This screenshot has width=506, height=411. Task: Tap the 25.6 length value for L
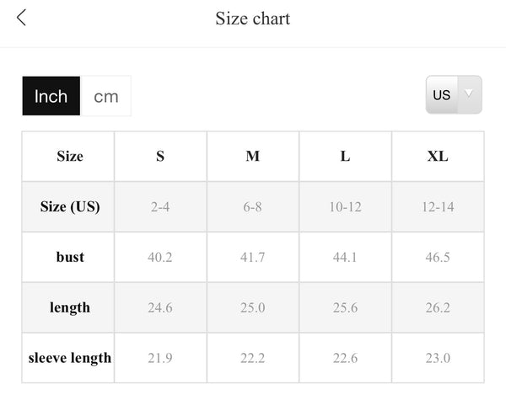point(345,307)
